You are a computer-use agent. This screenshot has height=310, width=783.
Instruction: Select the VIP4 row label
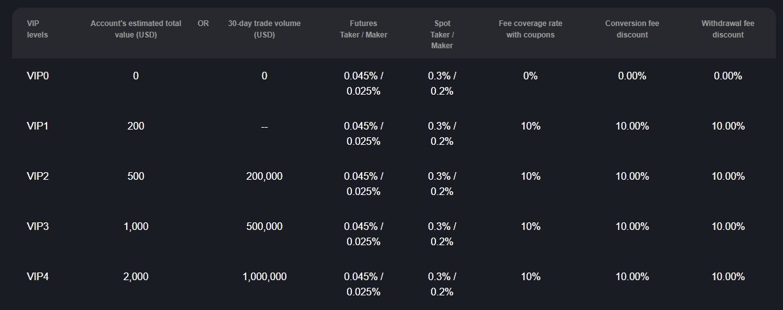[38, 276]
